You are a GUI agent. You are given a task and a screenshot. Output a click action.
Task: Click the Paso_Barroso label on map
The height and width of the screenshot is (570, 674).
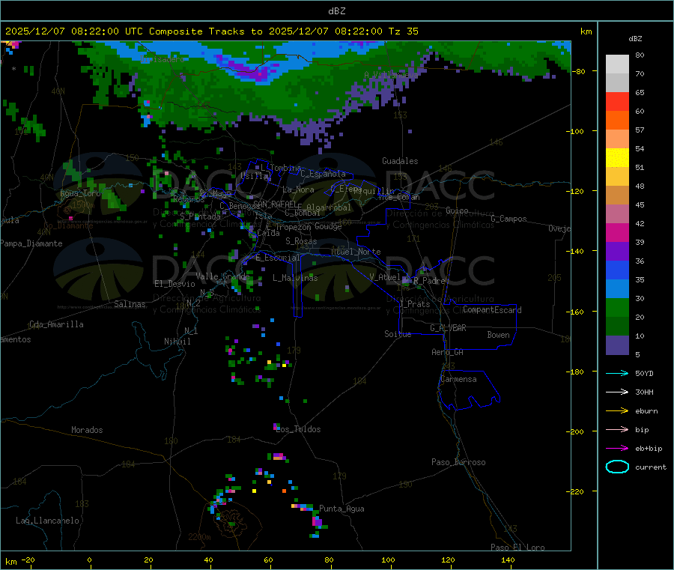click(x=458, y=462)
